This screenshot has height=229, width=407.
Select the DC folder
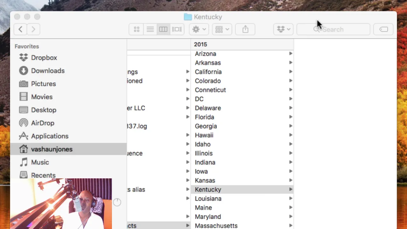click(242, 99)
